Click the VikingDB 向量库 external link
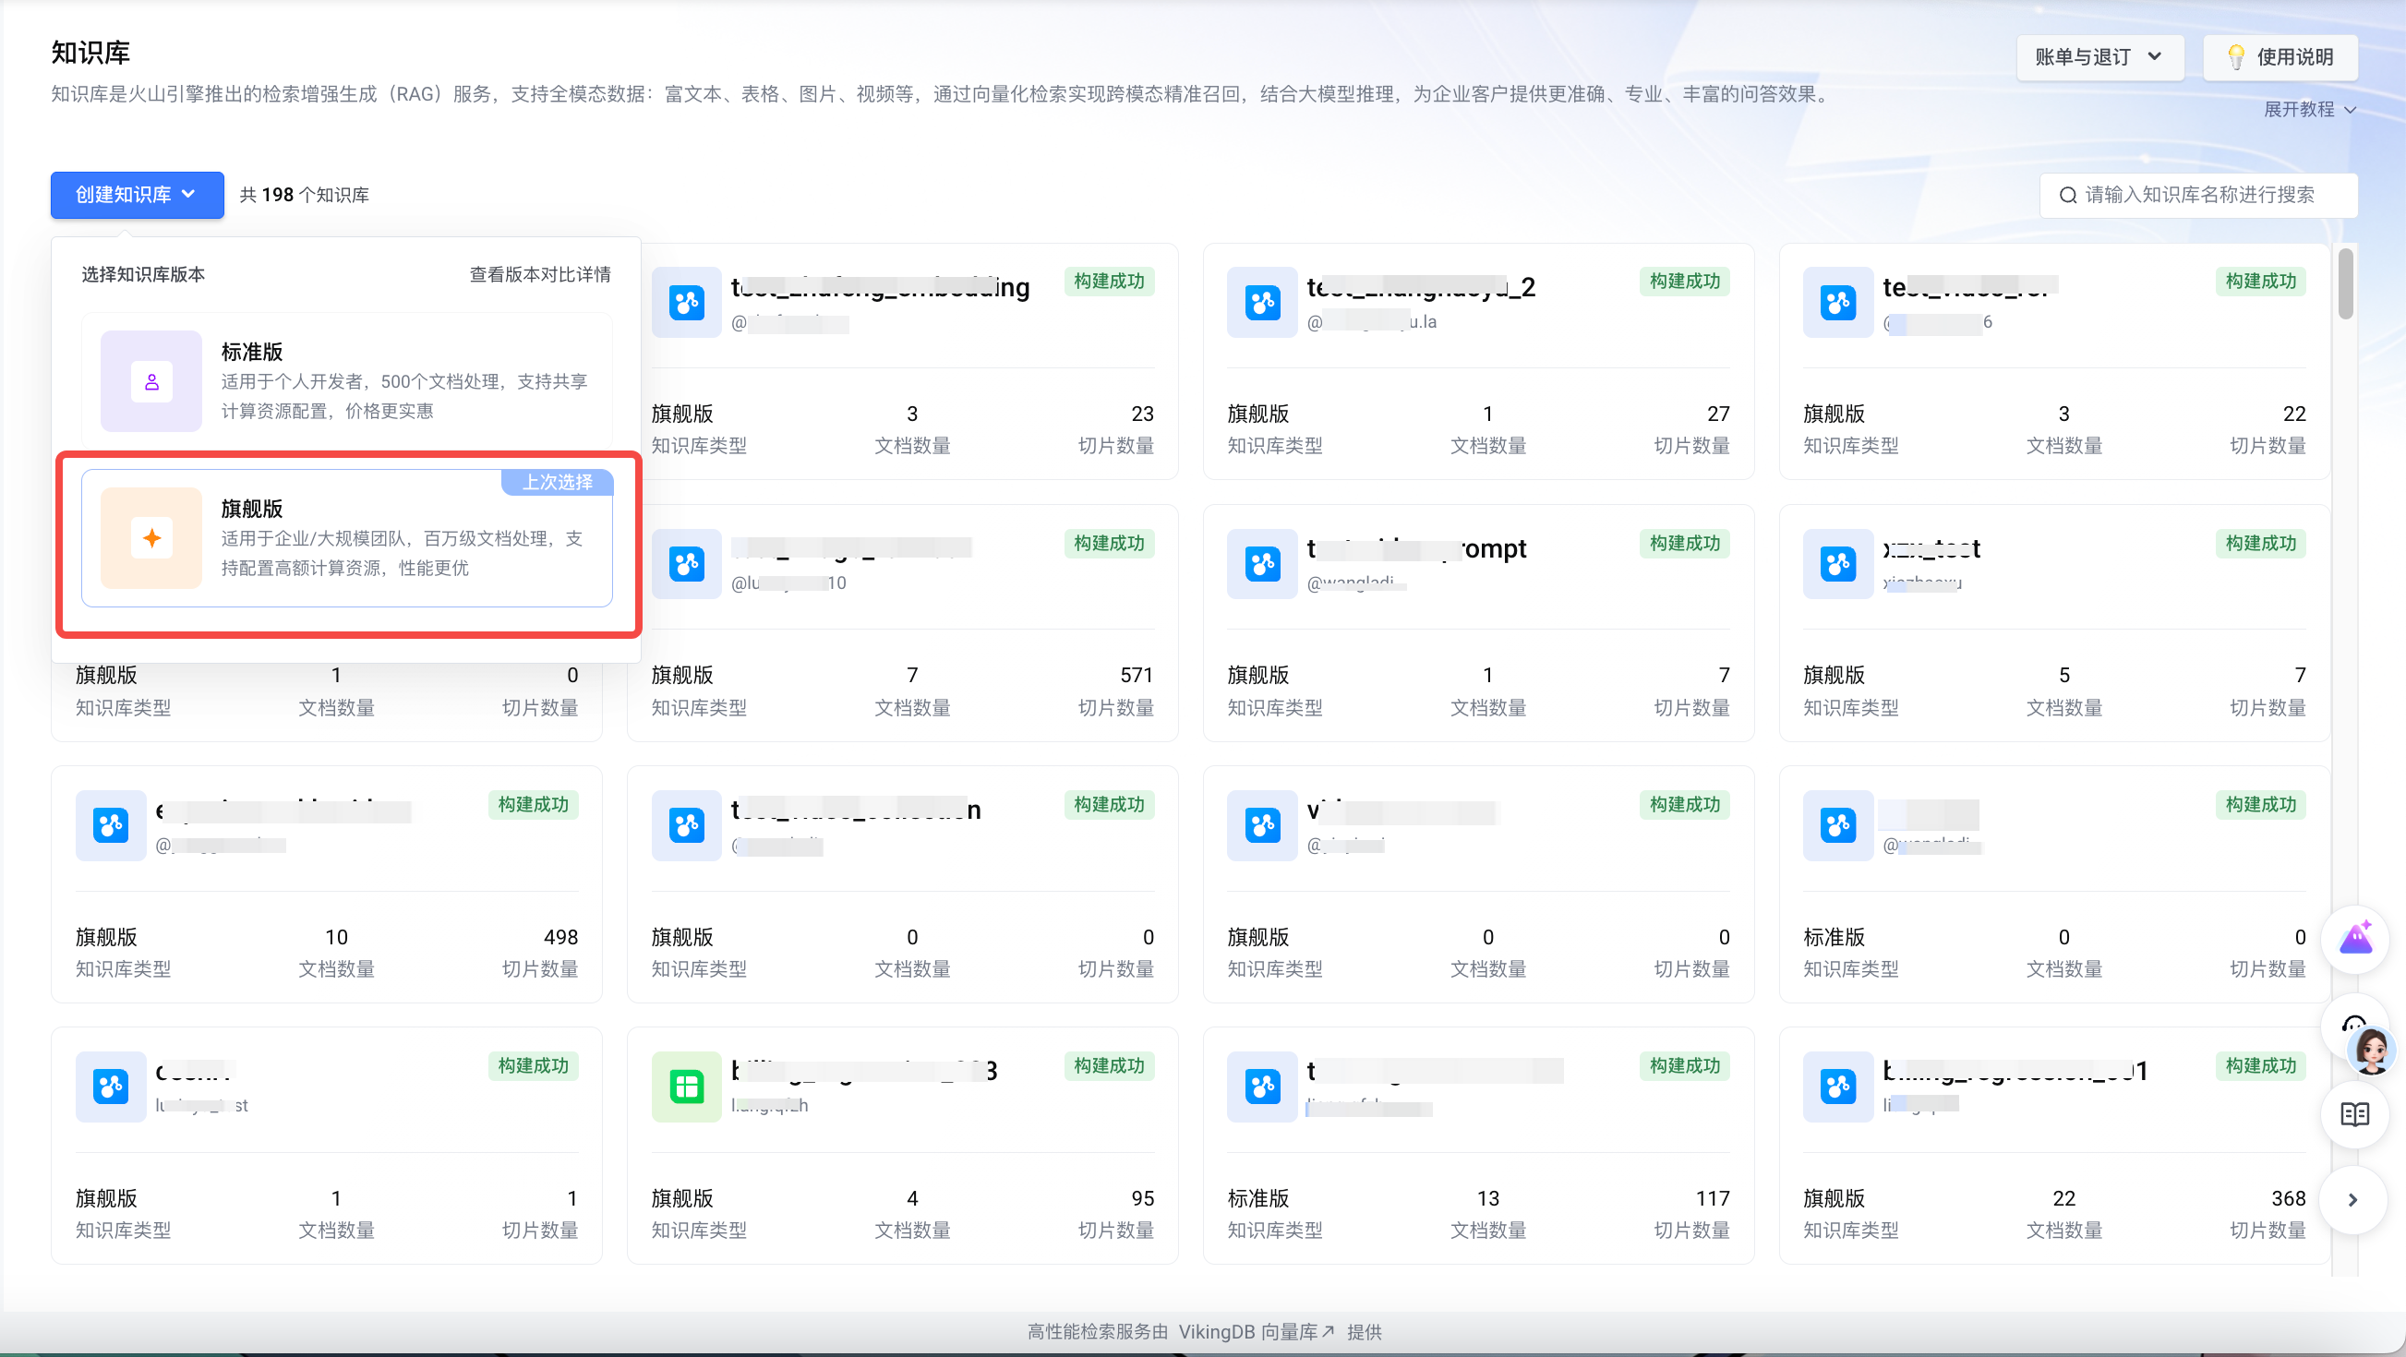This screenshot has height=1357, width=2406. pyautogui.click(x=1256, y=1332)
